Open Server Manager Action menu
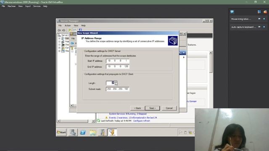 (x=68, y=26)
